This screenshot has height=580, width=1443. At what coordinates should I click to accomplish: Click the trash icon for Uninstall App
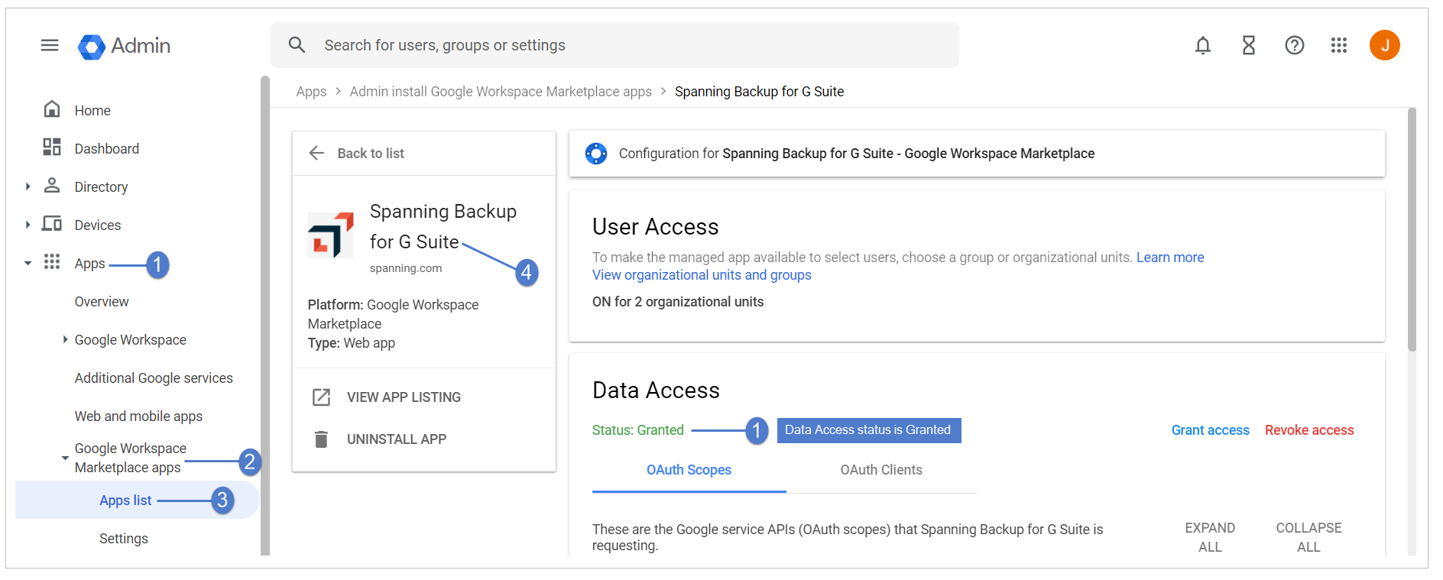point(322,439)
